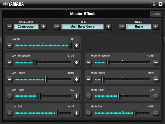Click the High Gain slider handle
Screen dimensions: 165x124
[135, 113]
